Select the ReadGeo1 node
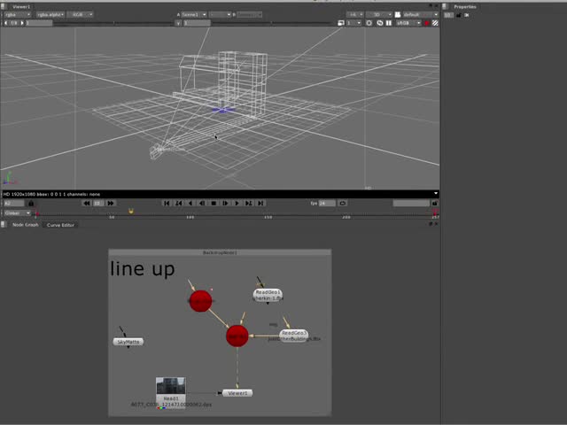Image resolution: width=567 pixels, height=425 pixels. 268,295
